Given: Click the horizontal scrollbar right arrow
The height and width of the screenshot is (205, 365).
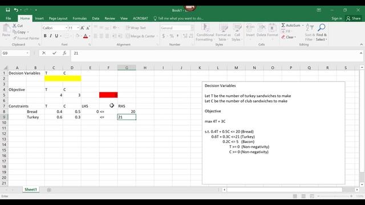Looking at the screenshot, I should coord(357,190).
